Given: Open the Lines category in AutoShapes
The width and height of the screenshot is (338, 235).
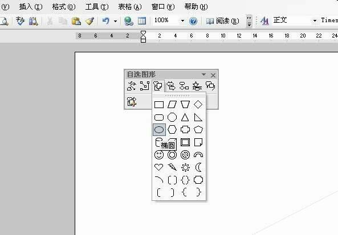Looking at the screenshot, I should click(x=132, y=86).
